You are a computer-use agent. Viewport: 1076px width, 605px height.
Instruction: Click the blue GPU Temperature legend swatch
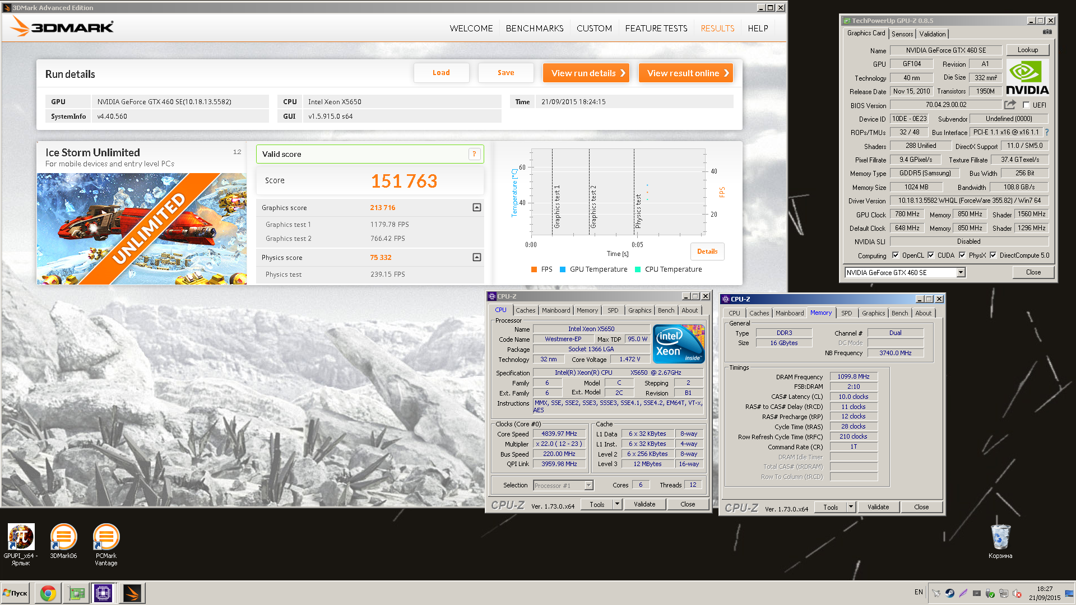(x=563, y=269)
